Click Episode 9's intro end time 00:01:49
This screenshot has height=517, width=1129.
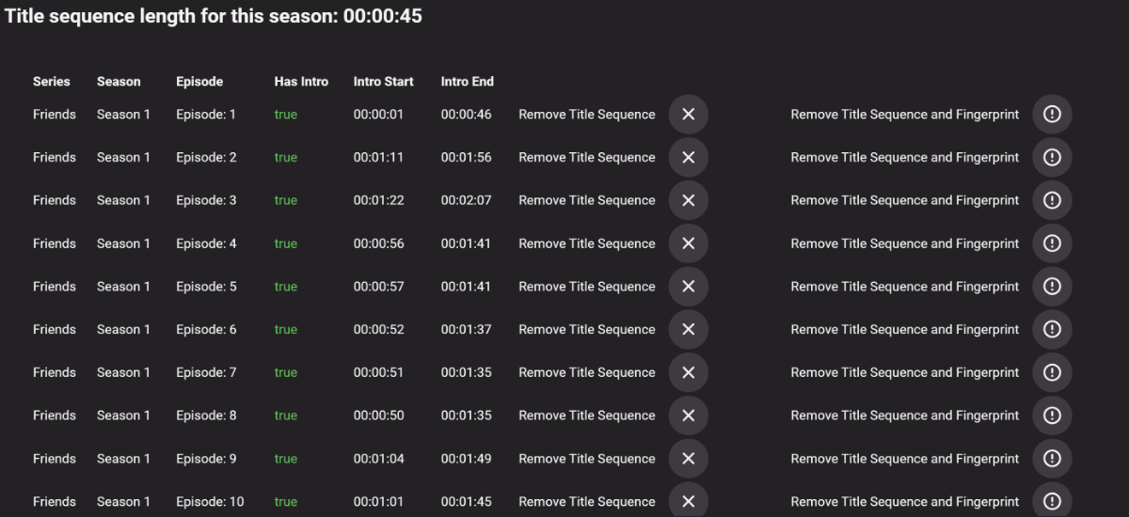pos(466,459)
